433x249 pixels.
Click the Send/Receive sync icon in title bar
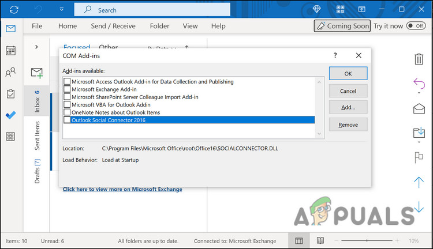14,10
